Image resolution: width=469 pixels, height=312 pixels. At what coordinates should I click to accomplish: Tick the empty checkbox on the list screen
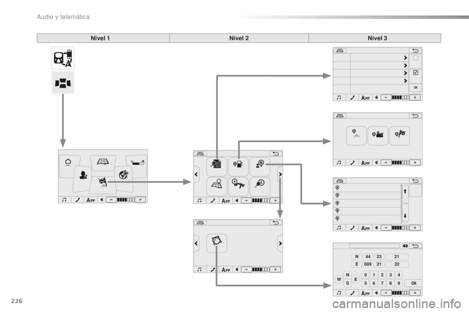click(415, 58)
